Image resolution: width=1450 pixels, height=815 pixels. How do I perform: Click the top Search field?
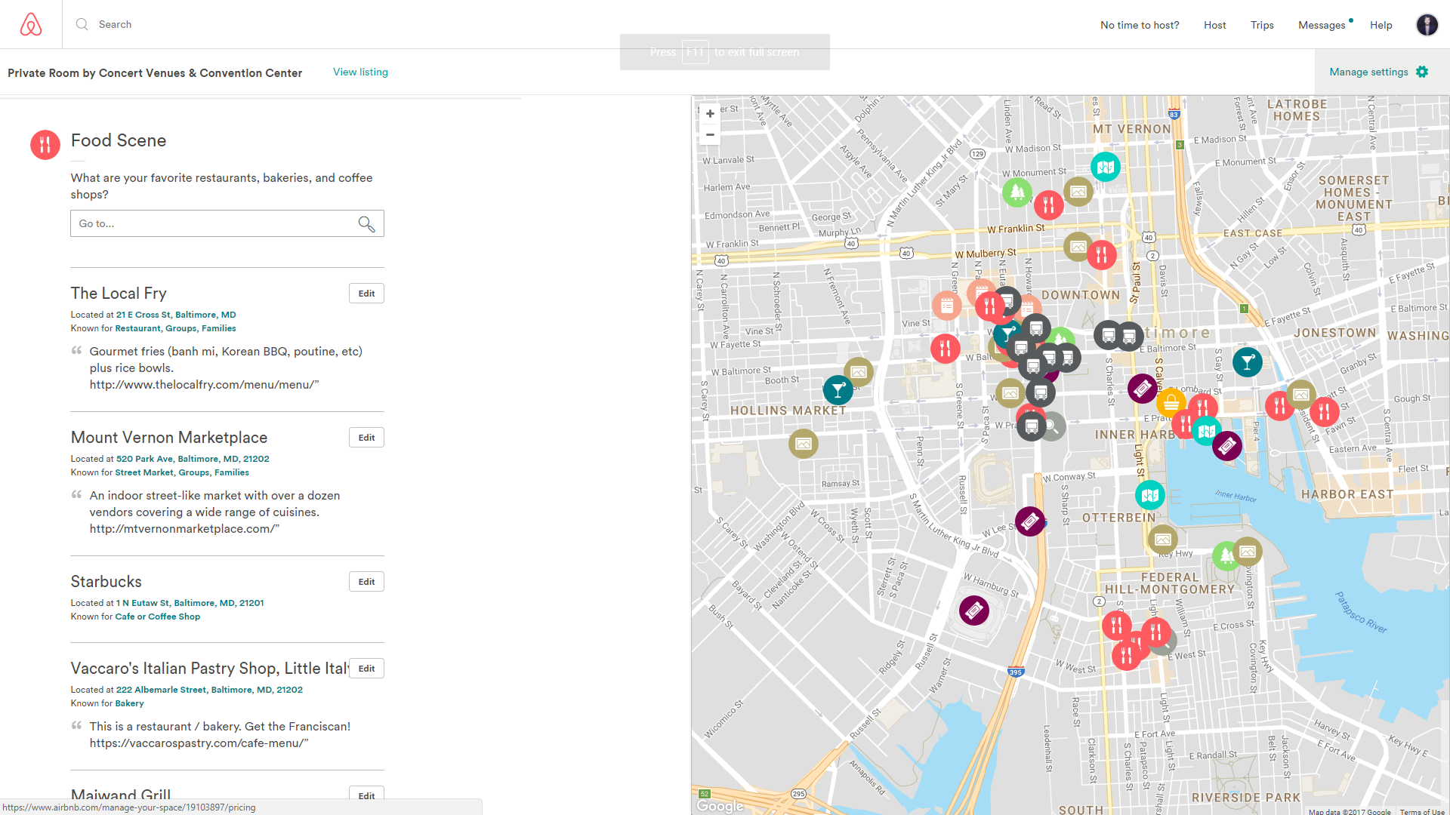click(115, 24)
